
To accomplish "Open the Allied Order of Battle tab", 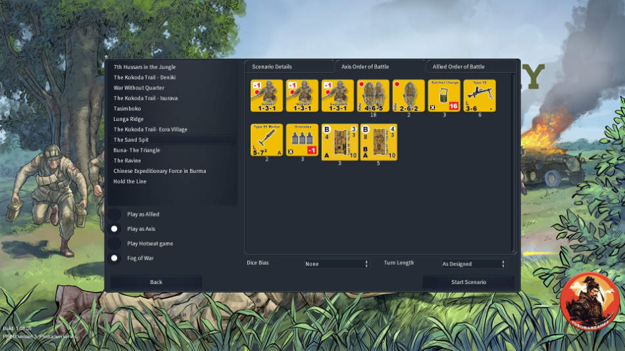I will [470, 66].
